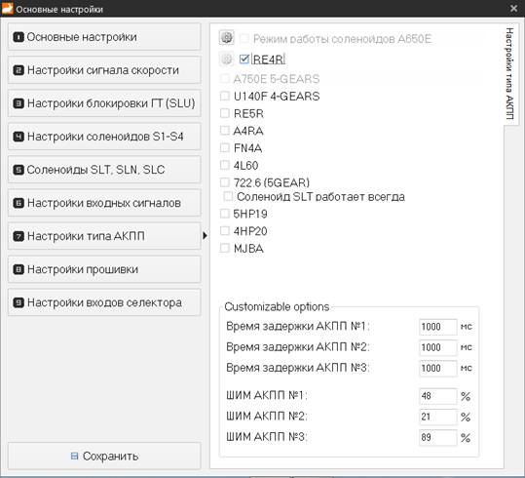Image resolution: width=525 pixels, height=478 pixels.
Task: Check the 5HP19 transmission option
Action: [x=225, y=214]
